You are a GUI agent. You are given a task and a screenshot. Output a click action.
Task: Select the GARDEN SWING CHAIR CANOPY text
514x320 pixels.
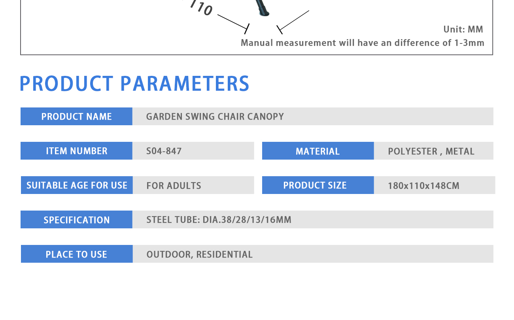pyautogui.click(x=215, y=117)
